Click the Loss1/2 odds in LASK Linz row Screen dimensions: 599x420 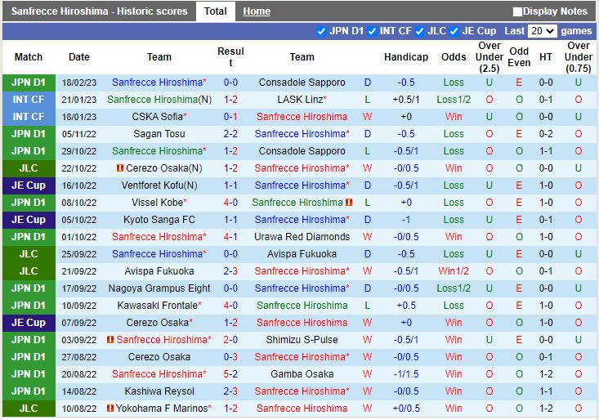pyautogui.click(x=454, y=100)
